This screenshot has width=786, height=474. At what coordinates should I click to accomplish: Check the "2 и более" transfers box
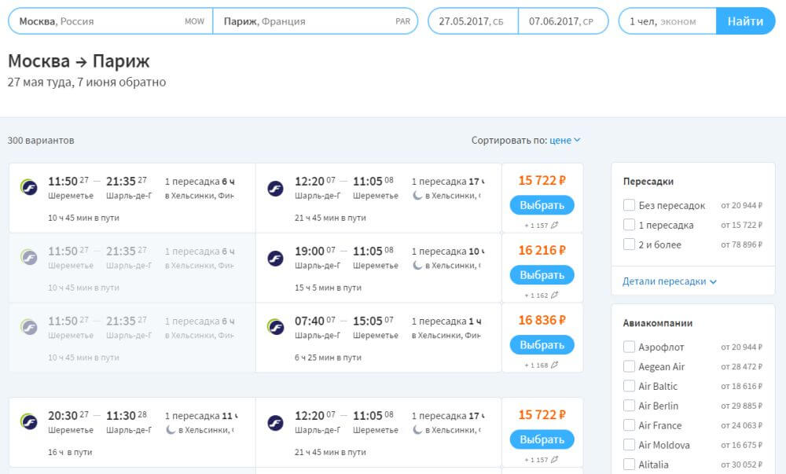coord(629,244)
